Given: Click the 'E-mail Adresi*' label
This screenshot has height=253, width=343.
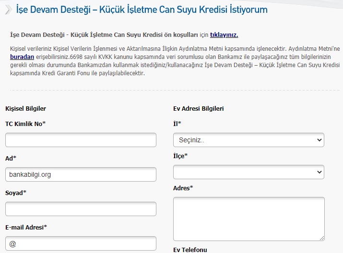Looking at the screenshot, I should pos(26,228).
